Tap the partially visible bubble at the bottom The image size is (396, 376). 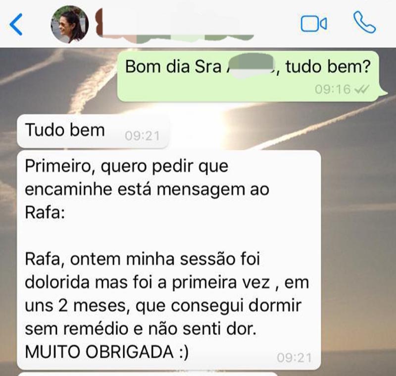pyautogui.click(x=148, y=374)
